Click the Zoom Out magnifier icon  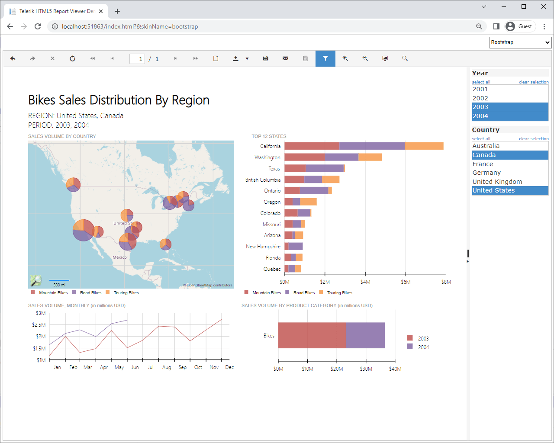pyautogui.click(x=365, y=58)
